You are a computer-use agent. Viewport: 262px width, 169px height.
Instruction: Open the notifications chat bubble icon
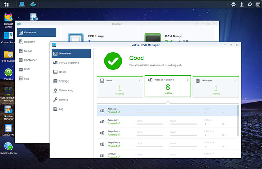(x=233, y=5)
